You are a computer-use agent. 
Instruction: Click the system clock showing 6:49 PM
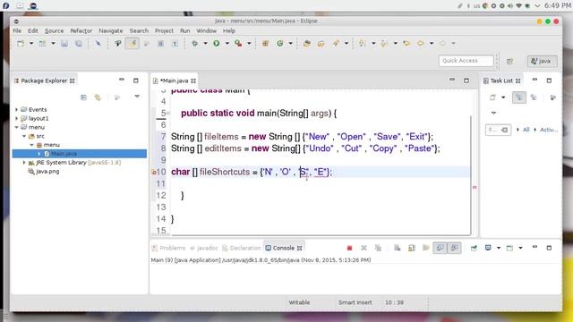[557, 5]
